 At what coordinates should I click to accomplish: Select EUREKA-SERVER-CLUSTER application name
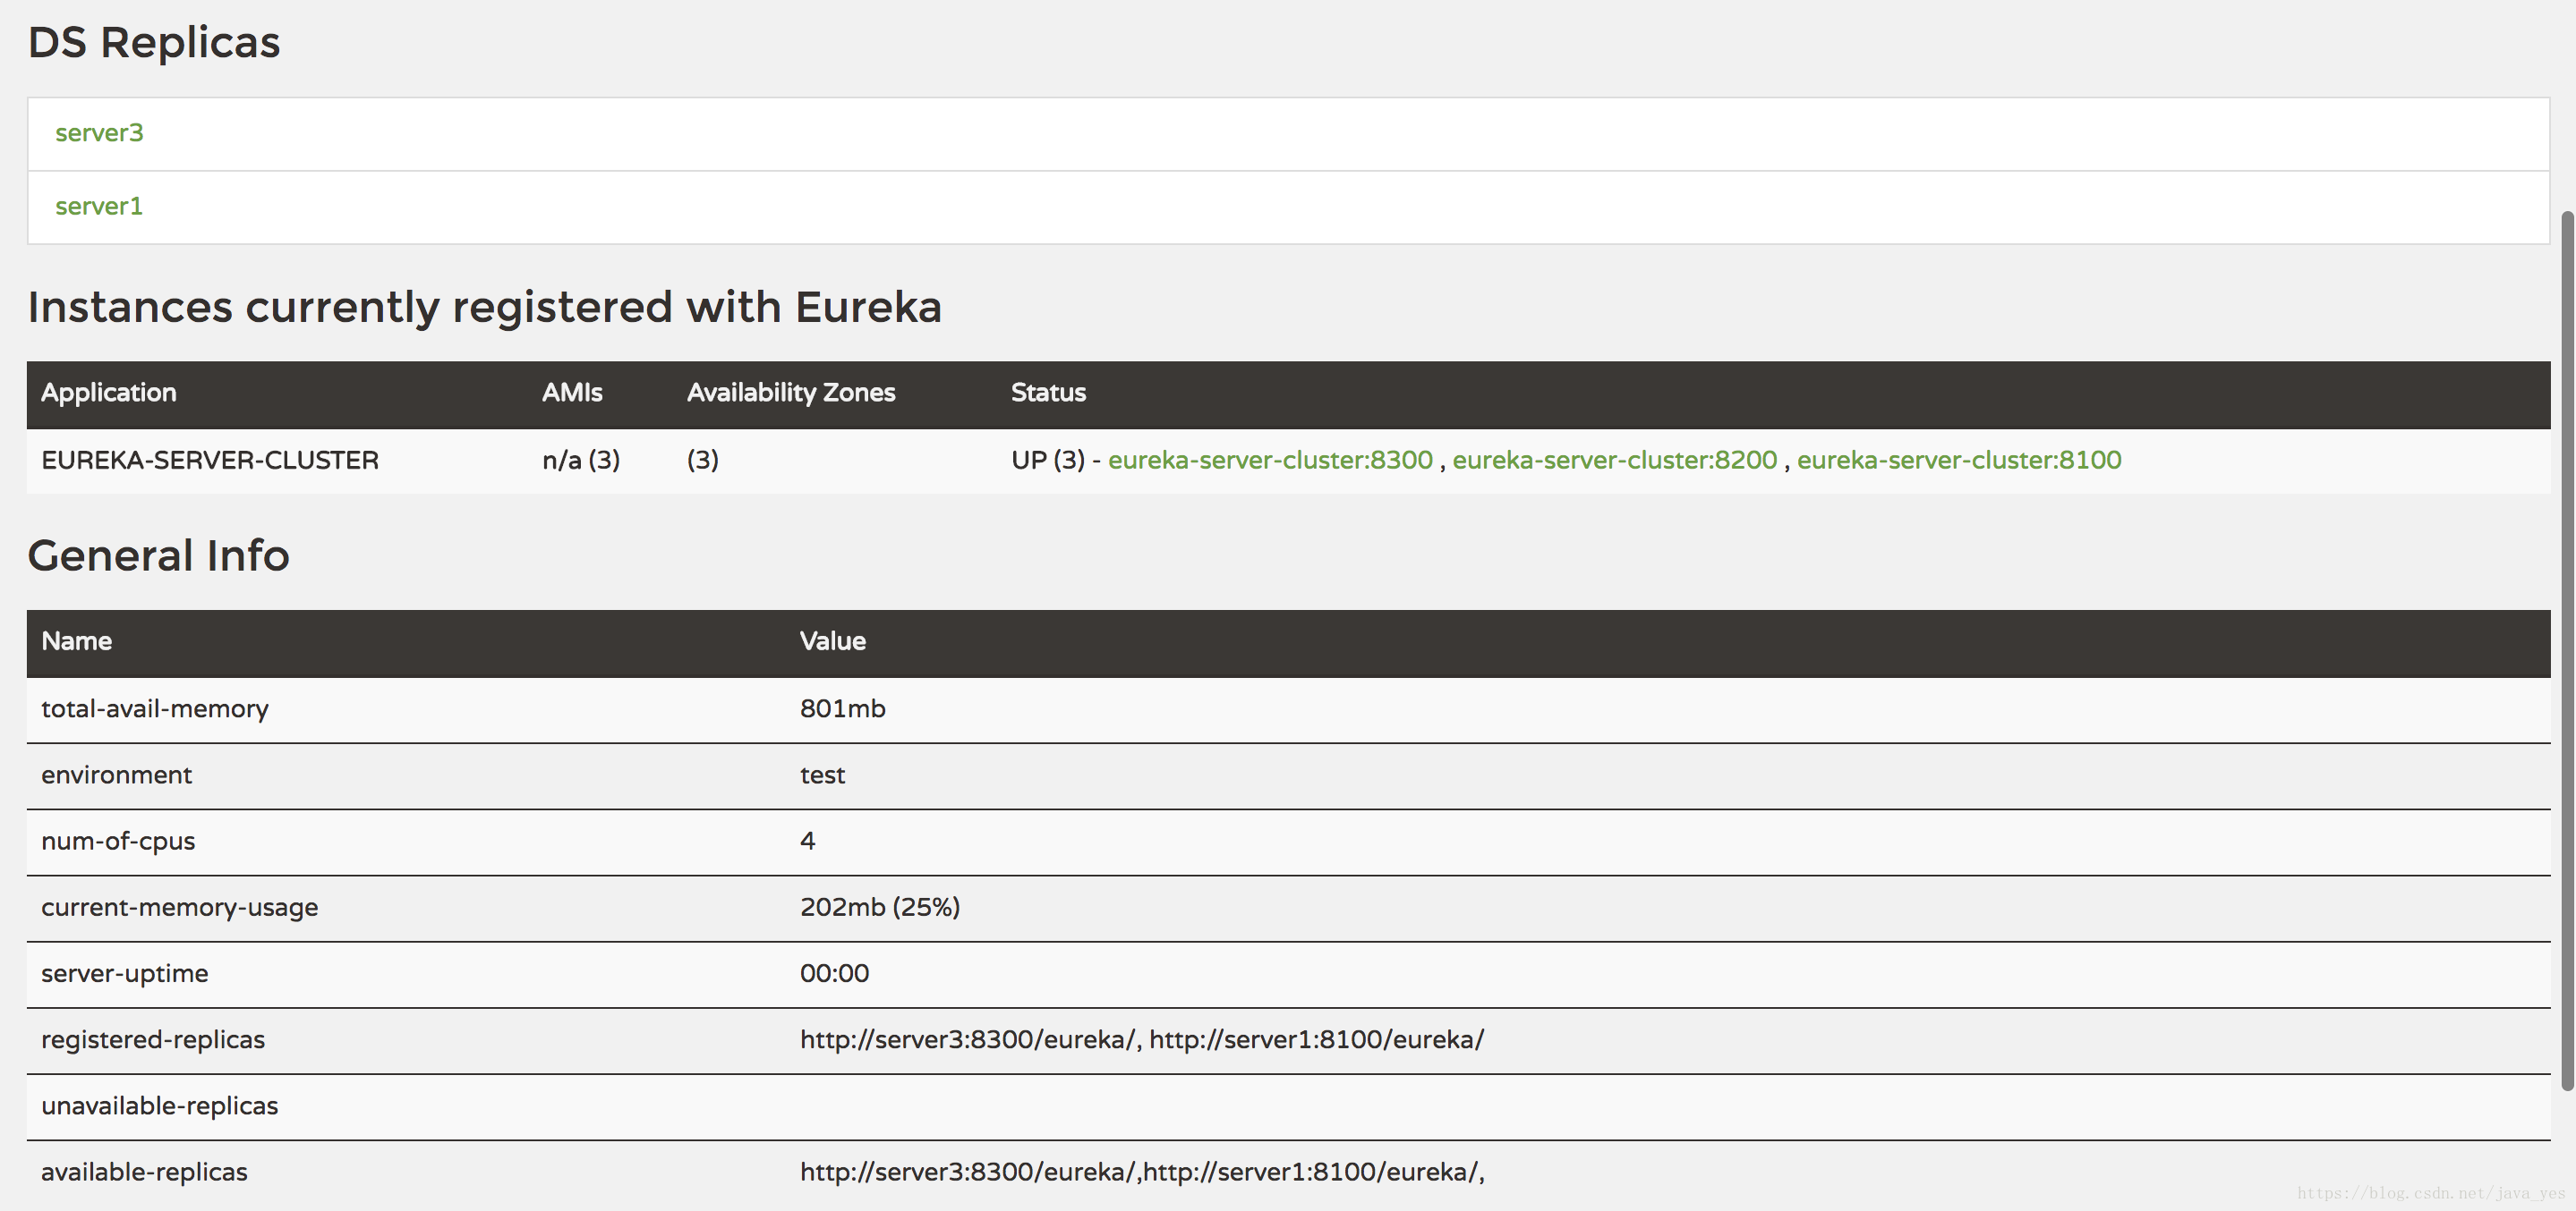pos(210,460)
